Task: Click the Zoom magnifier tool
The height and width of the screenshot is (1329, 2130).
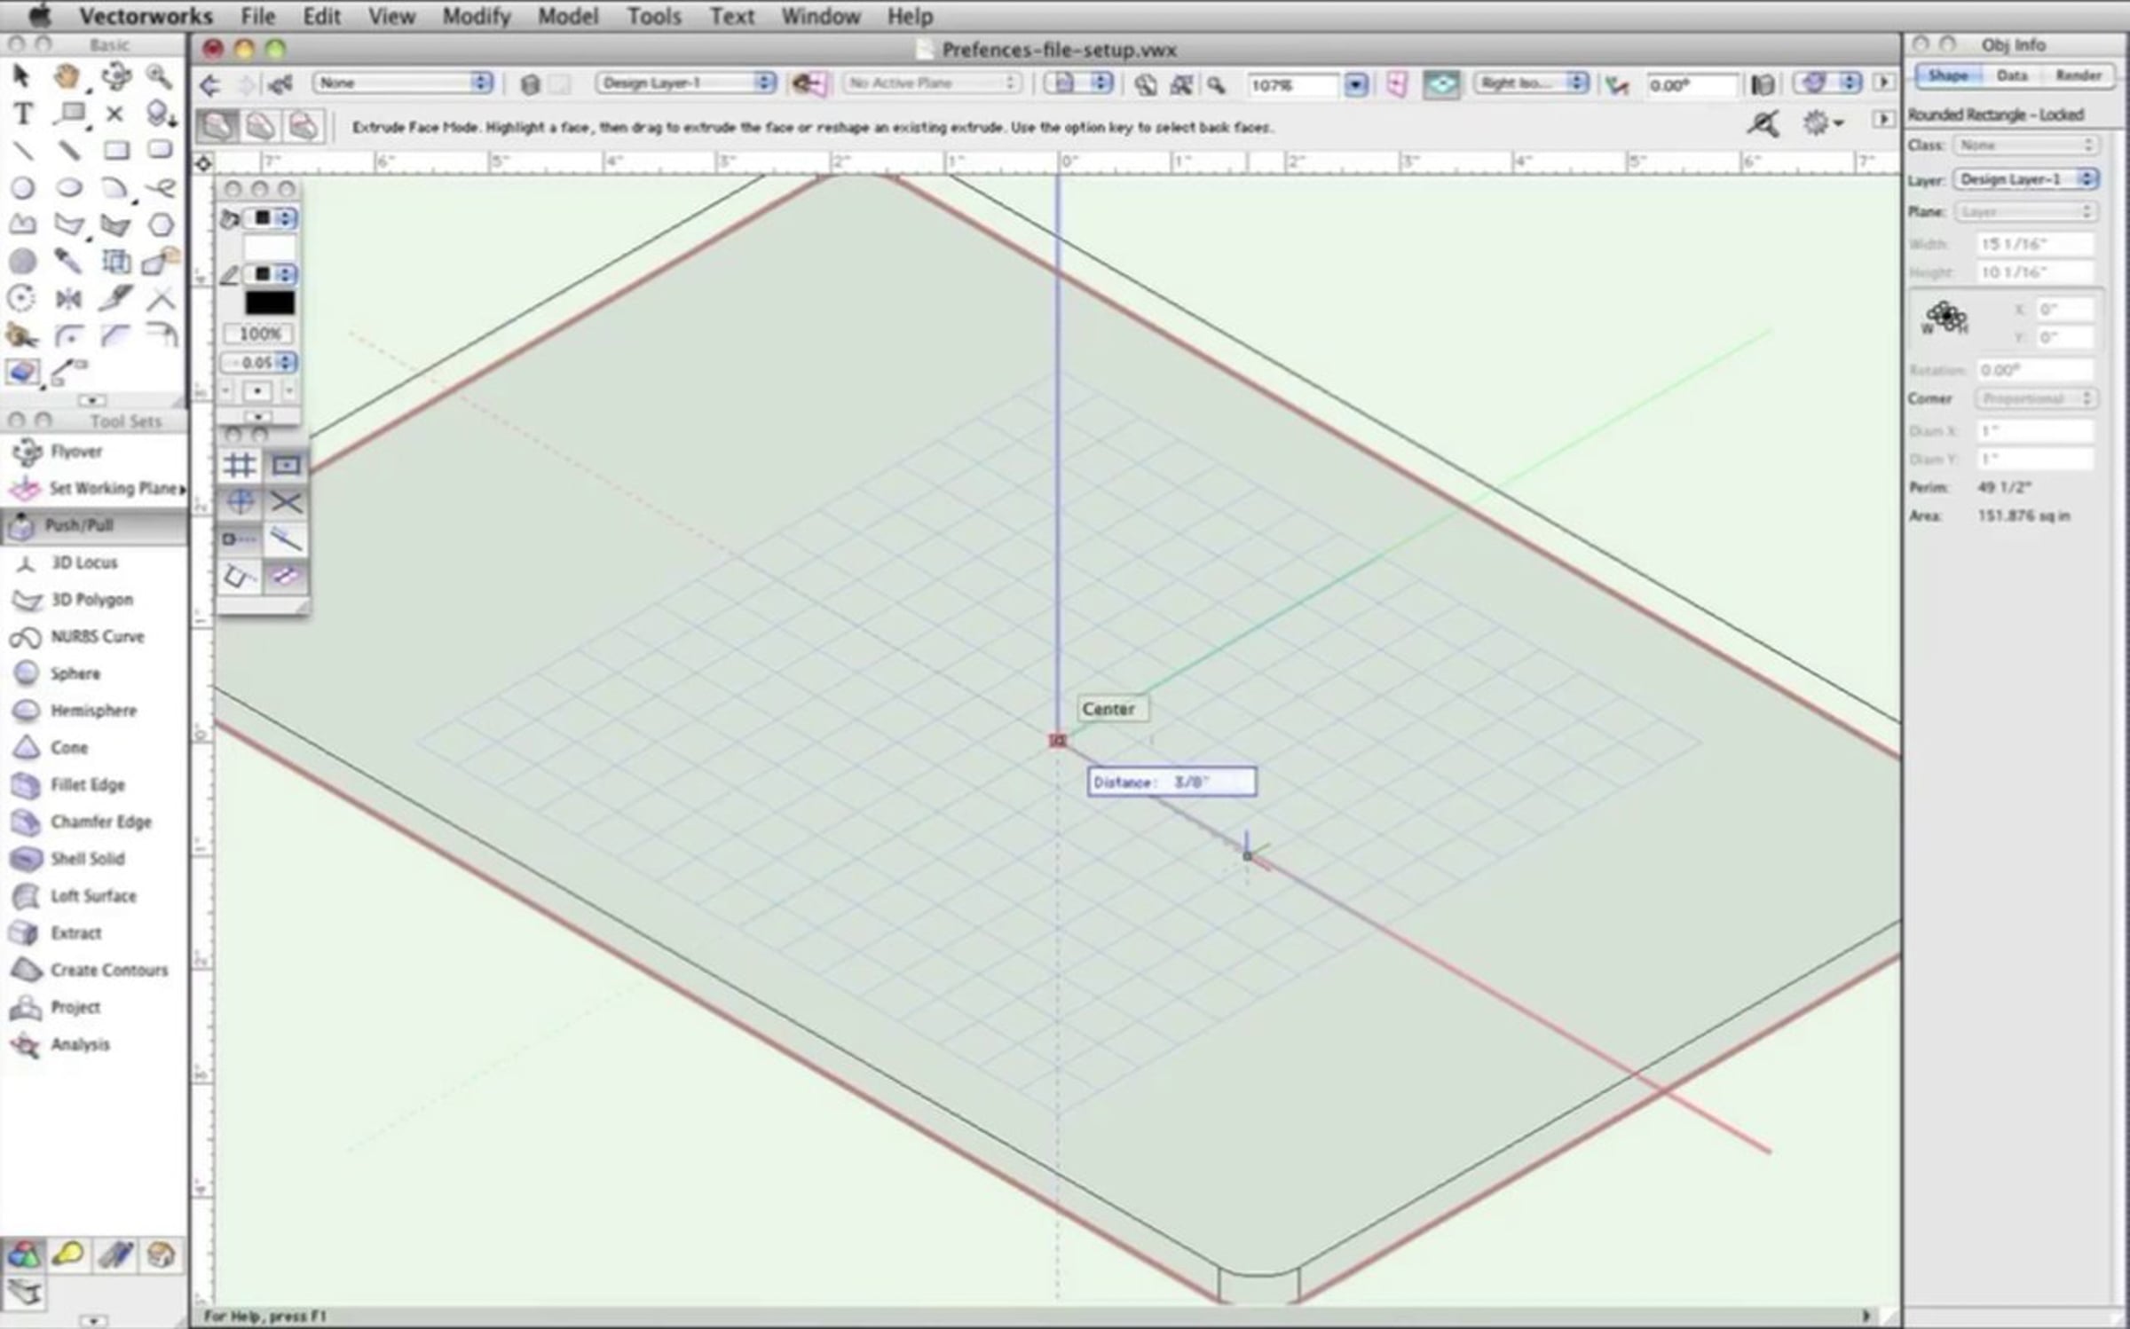Action: click(x=160, y=77)
